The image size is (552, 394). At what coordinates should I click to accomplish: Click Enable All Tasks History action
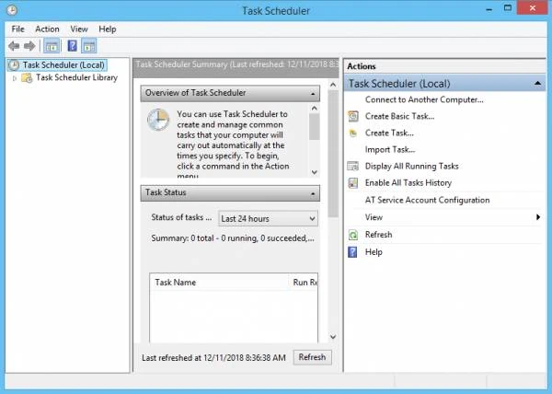tap(408, 183)
